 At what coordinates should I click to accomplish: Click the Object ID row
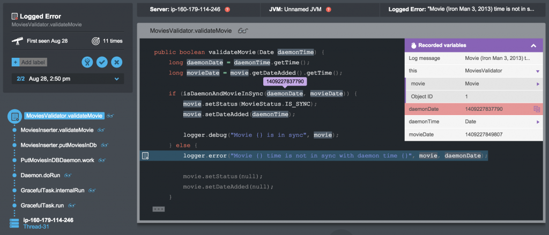click(x=474, y=96)
